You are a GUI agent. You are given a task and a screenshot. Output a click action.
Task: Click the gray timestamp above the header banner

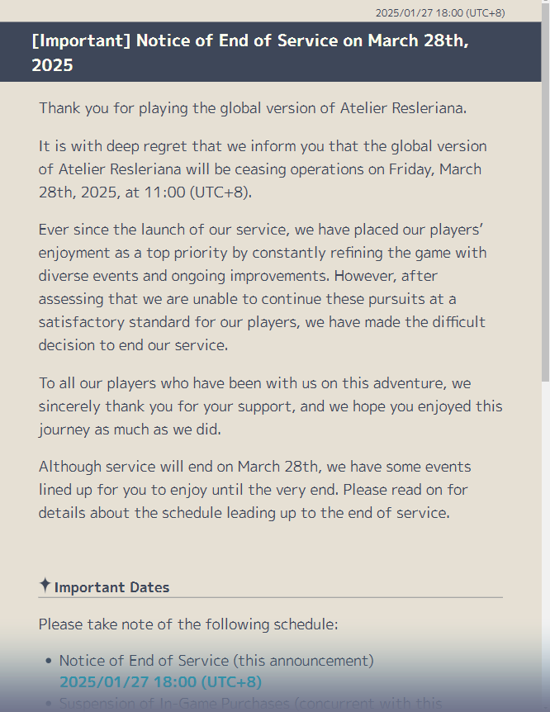439,12
